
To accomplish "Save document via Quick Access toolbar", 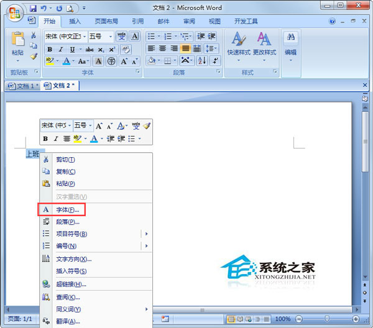I will (32, 9).
